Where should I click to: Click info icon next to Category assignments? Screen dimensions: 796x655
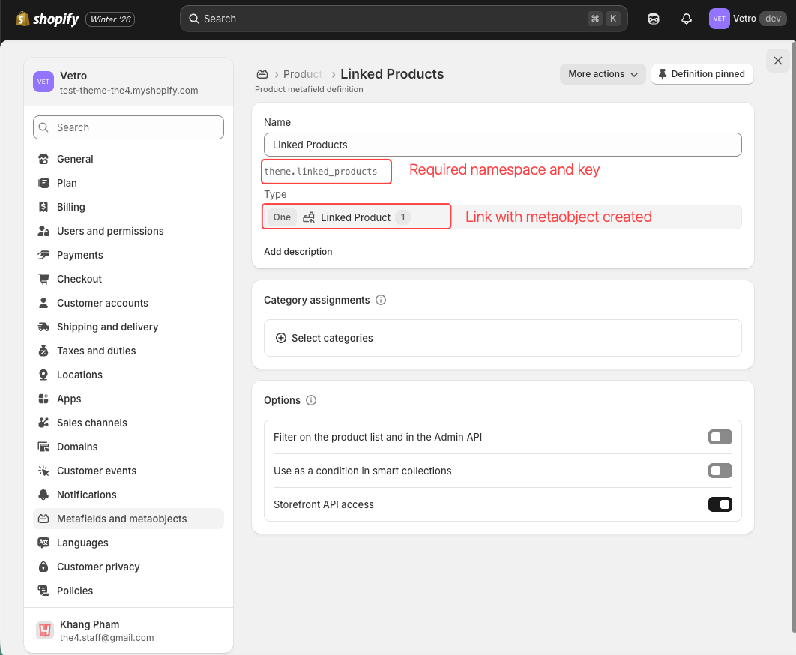381,300
